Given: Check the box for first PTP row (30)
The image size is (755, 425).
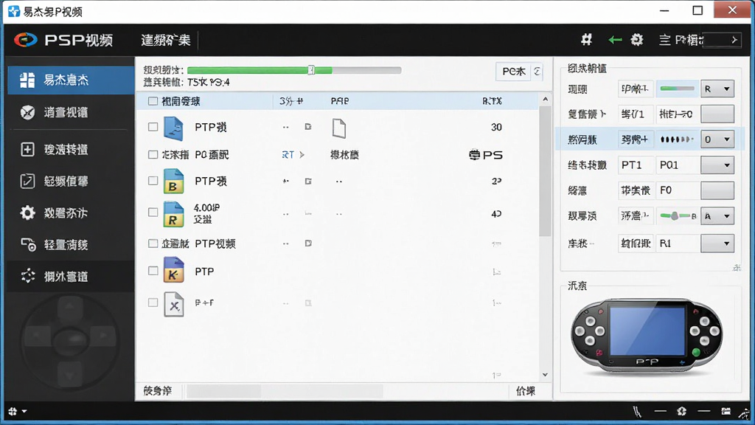Looking at the screenshot, I should (x=153, y=127).
